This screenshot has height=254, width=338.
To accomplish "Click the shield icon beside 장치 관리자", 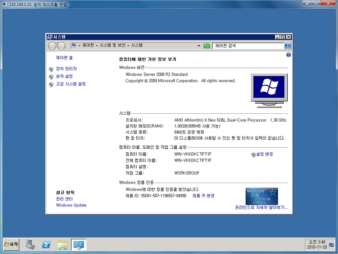I will coord(51,69).
